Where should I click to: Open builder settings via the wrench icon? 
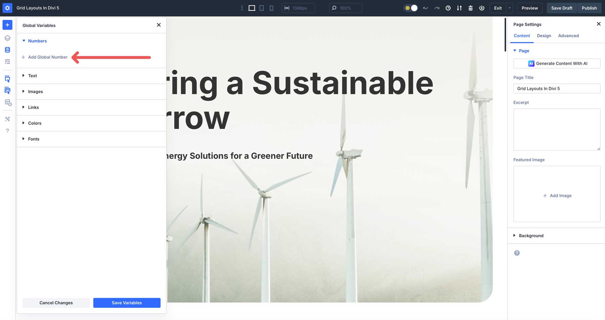click(x=7, y=119)
